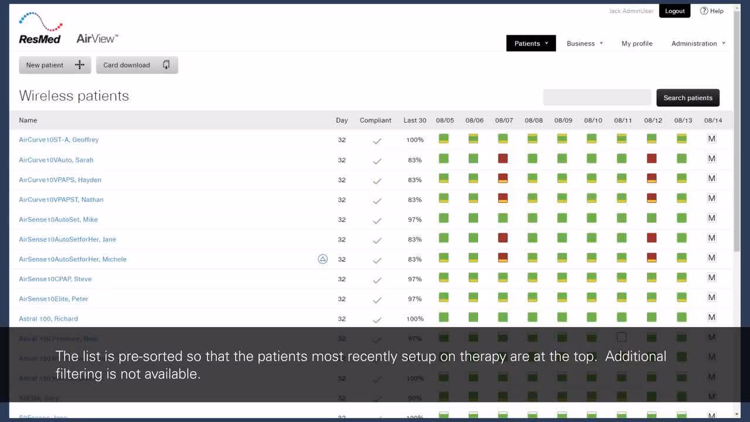The width and height of the screenshot is (750, 422).
Task: Expand the Business menu
Action: tap(584, 43)
